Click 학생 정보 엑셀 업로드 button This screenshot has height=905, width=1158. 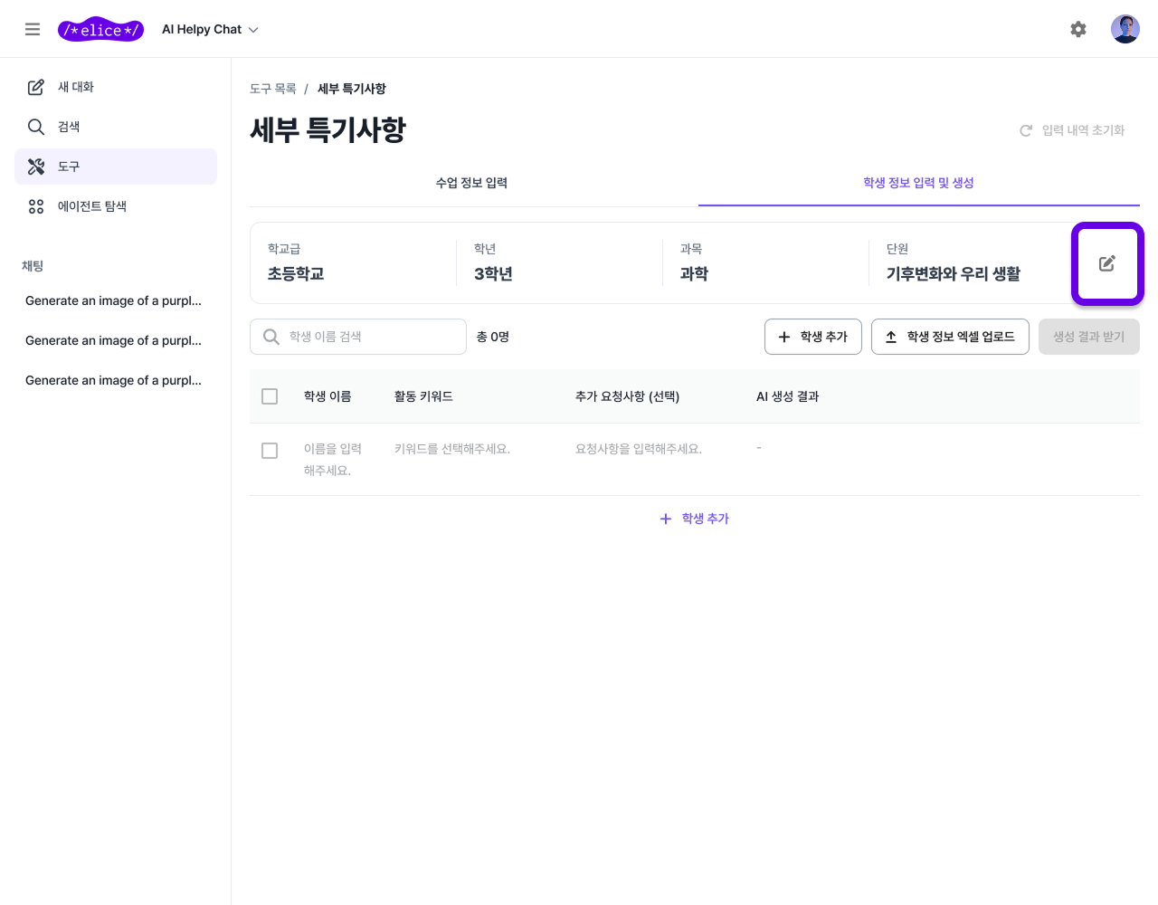point(949,337)
